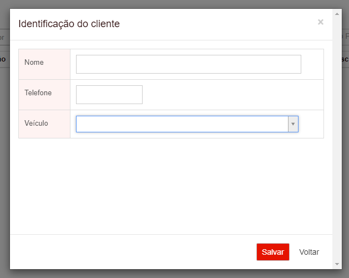Close the Identificação do cliente dialog
This screenshot has height=278, width=349.
click(x=321, y=22)
